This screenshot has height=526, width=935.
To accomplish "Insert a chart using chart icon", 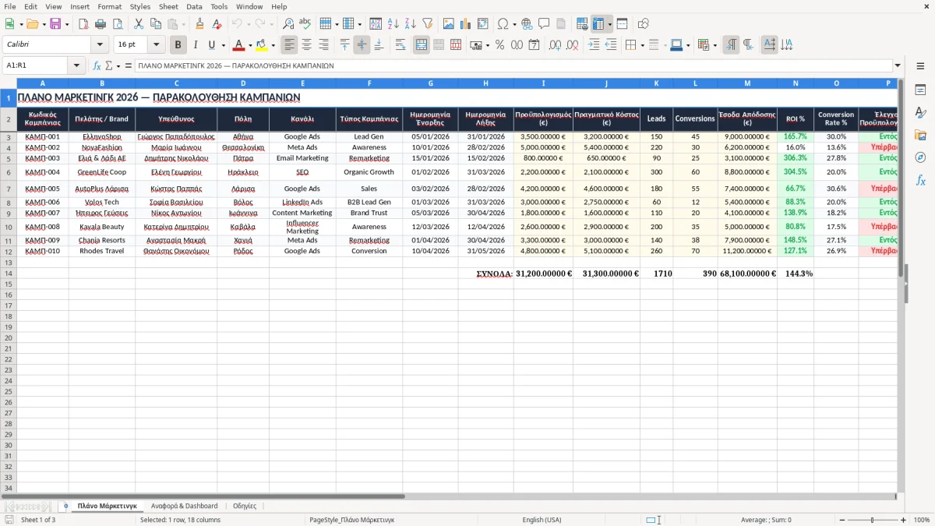I will point(465,24).
